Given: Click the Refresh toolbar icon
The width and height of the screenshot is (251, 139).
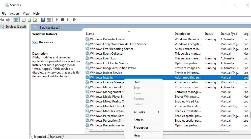Looking at the screenshot, I should (30, 20).
